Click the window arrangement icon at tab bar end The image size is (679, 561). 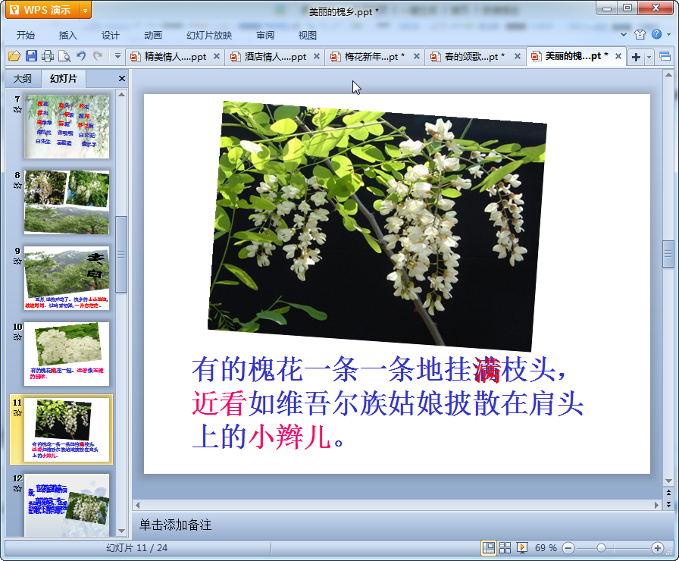pos(665,56)
